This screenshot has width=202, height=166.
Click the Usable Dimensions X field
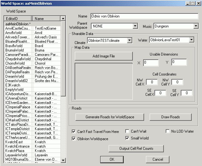(x=151, y=63)
